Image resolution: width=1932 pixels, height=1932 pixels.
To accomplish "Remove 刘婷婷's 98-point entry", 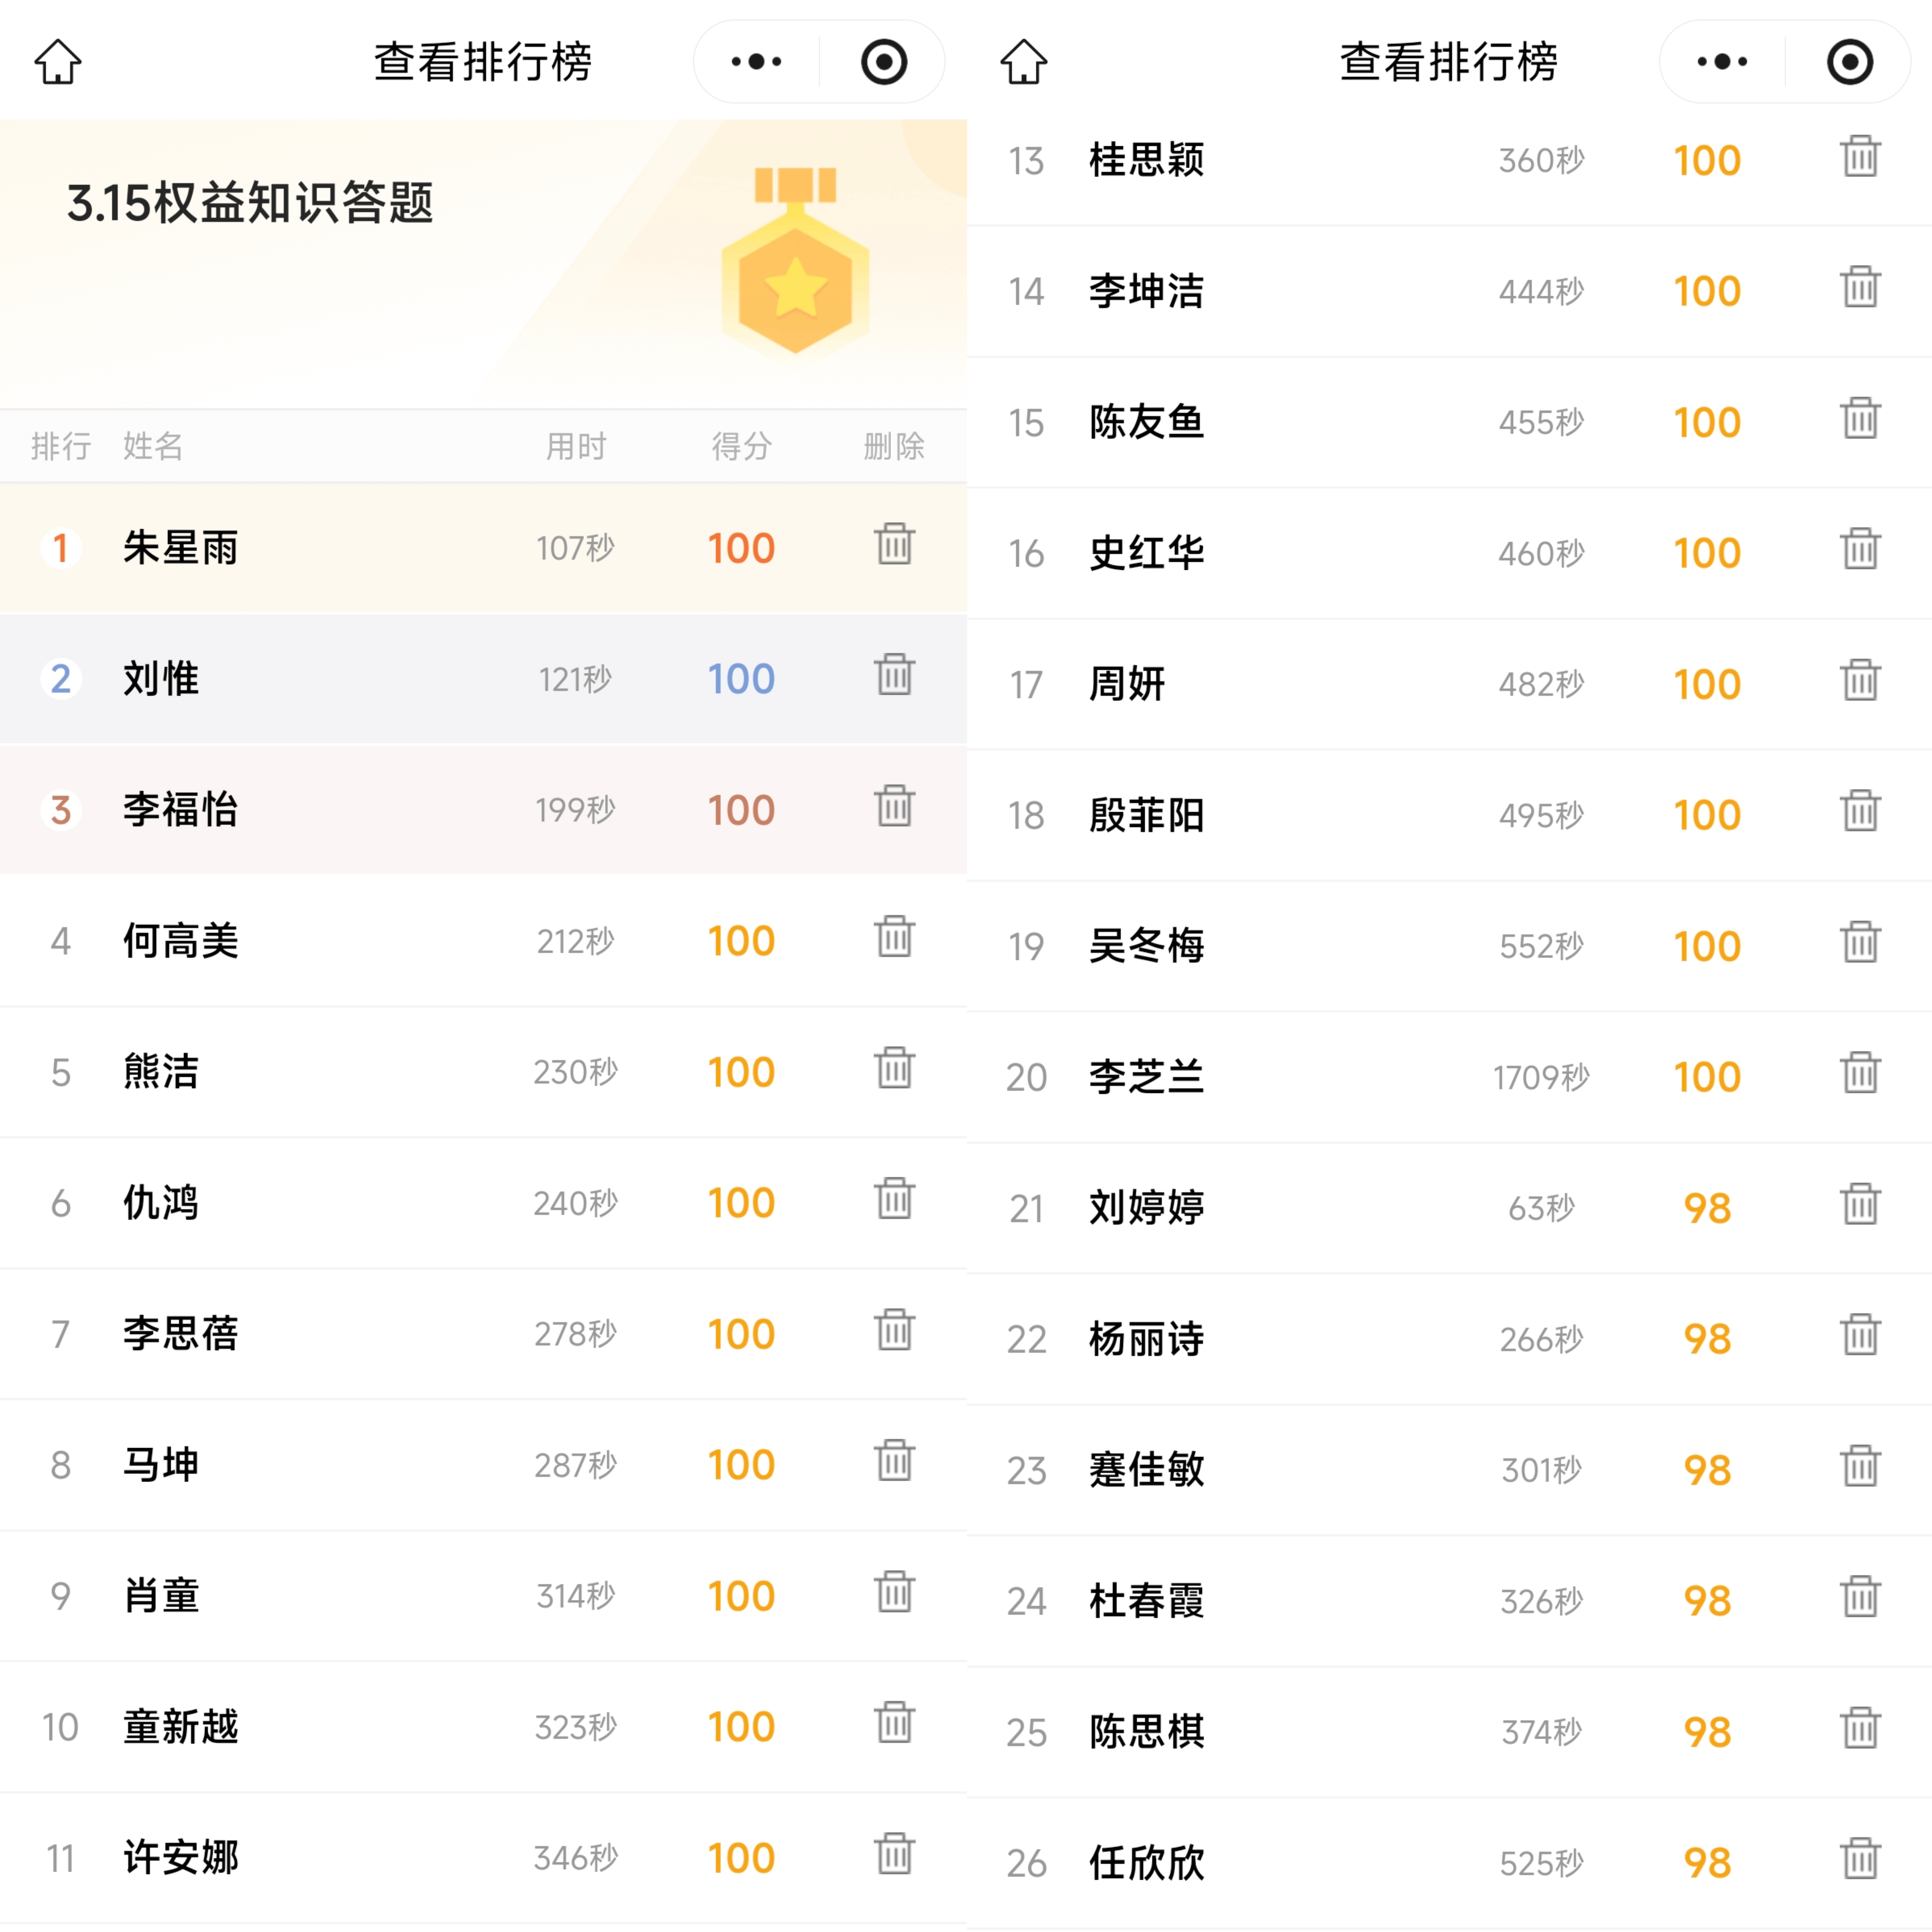I will [x=1860, y=1205].
